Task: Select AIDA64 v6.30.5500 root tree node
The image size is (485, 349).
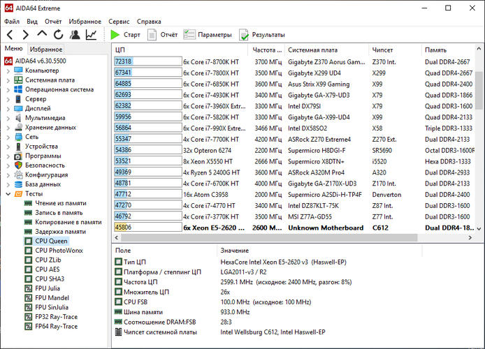Action: (41, 61)
